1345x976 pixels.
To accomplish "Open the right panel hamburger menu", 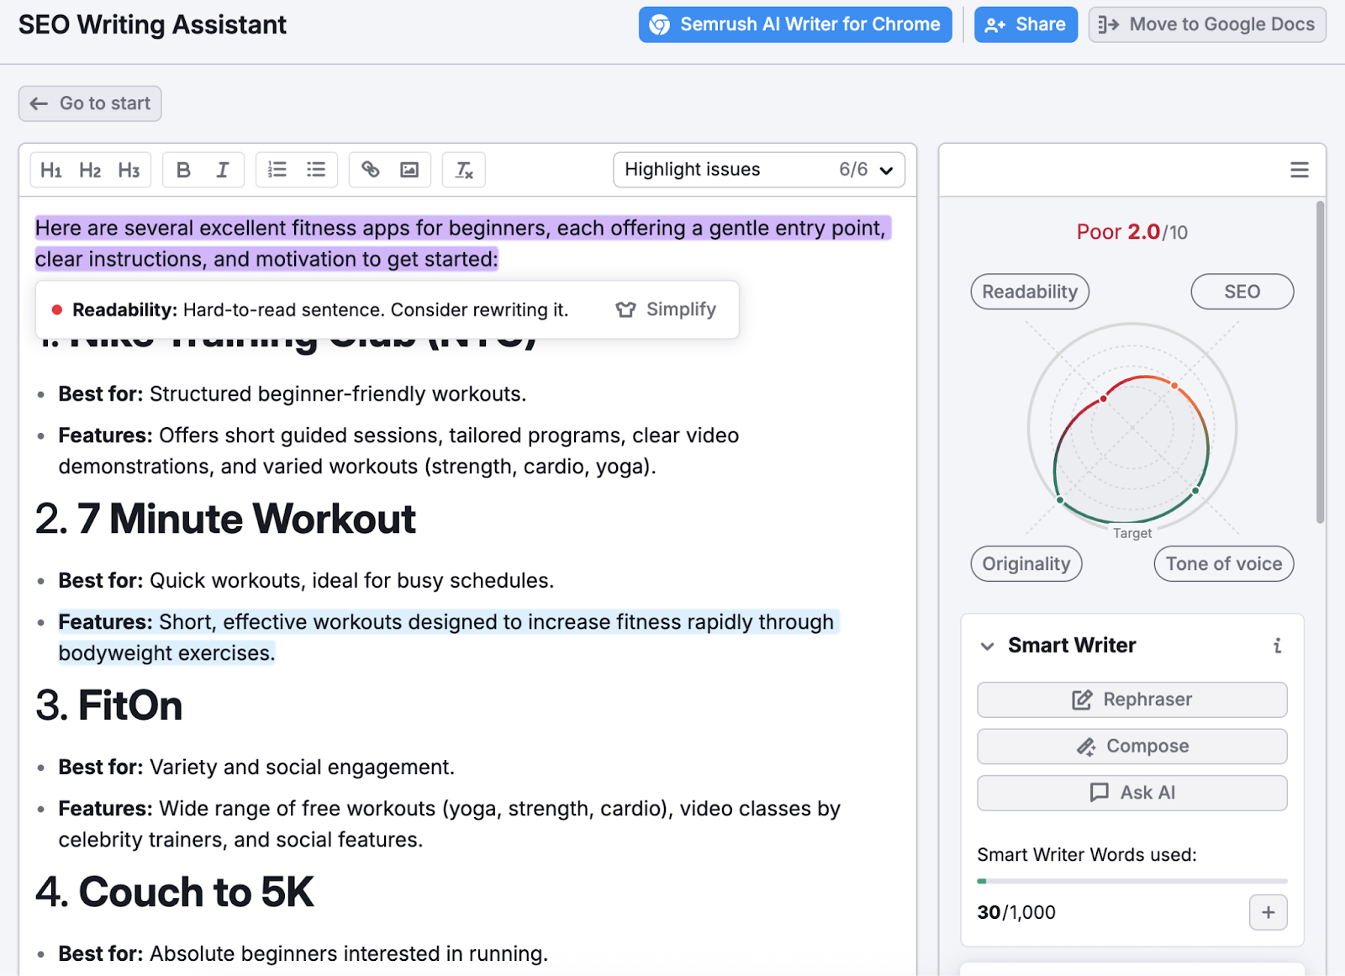I will tap(1300, 169).
